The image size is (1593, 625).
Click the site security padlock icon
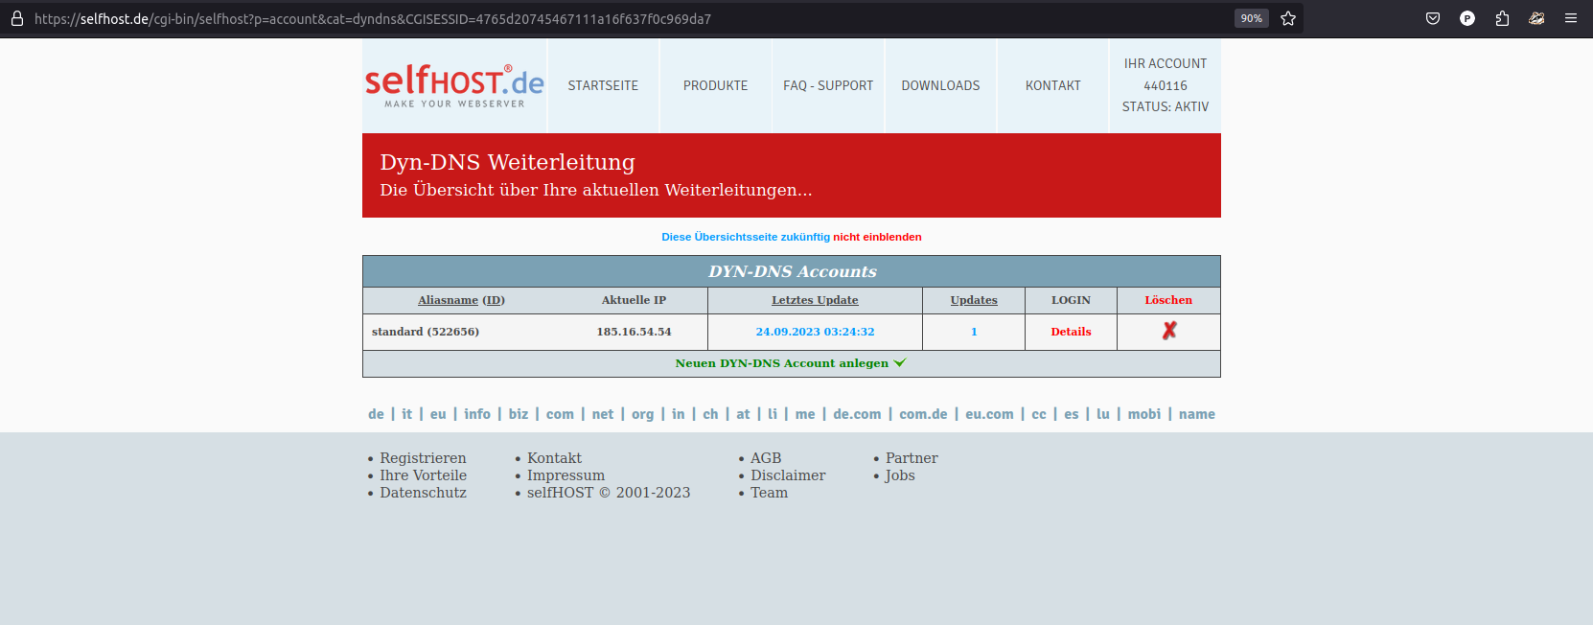(16, 18)
